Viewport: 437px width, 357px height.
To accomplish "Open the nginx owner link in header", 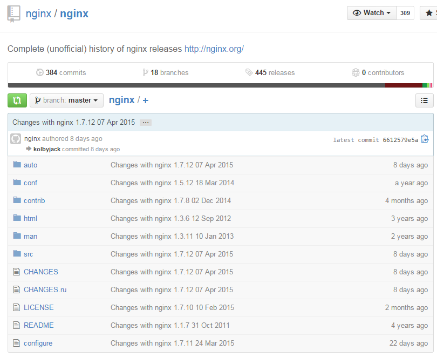I will click(38, 14).
